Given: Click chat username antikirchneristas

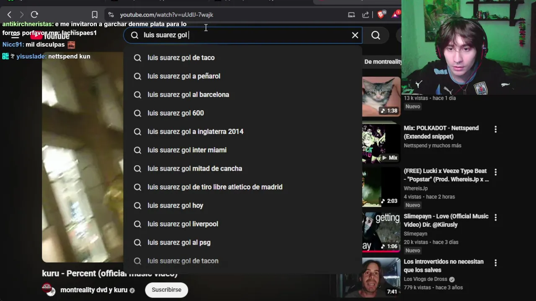Looking at the screenshot, I should (x=28, y=24).
